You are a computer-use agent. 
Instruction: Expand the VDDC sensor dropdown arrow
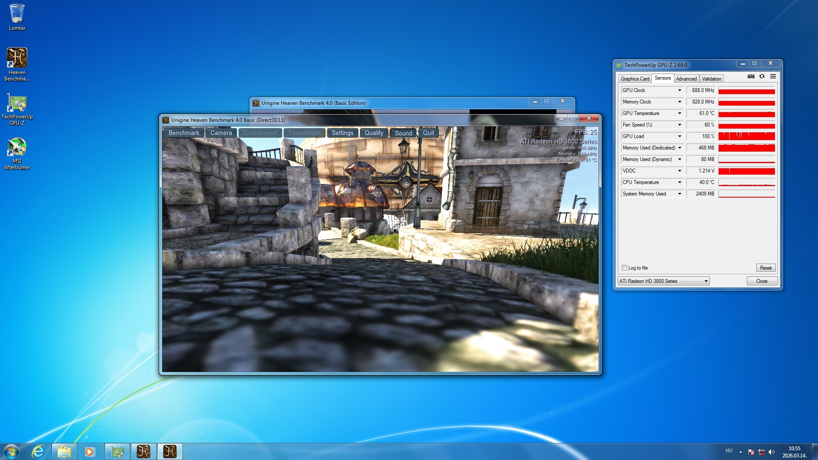point(680,171)
